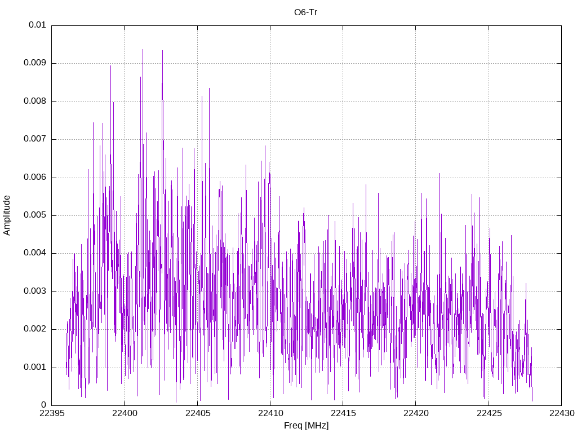Click y-axis tick label 0.001

click(35, 367)
